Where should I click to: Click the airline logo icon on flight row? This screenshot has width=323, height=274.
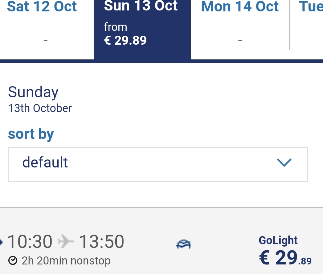[x=183, y=244]
